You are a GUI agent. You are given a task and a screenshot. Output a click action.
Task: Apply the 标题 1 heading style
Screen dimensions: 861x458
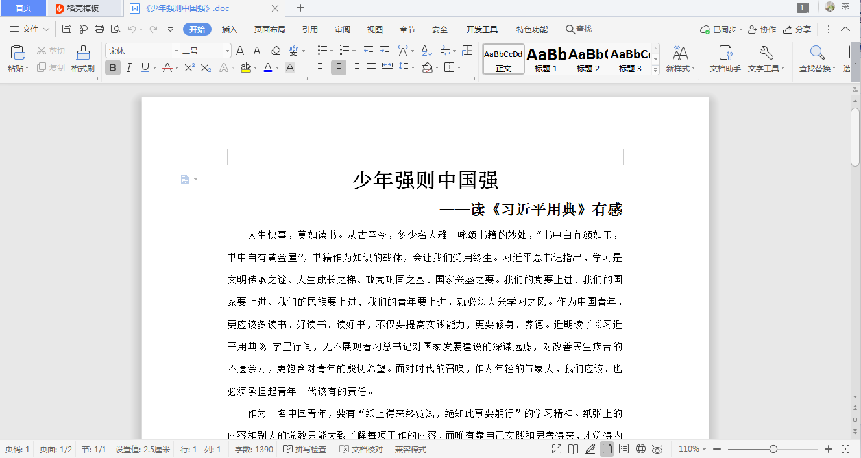[546, 58]
